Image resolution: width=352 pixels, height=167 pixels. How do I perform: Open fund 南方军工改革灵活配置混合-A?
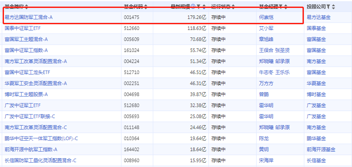[x=36, y=61]
